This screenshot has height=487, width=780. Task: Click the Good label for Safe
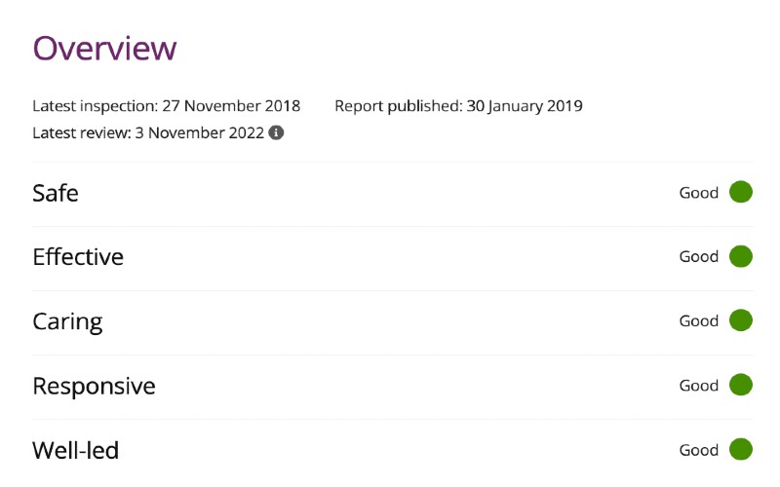(x=699, y=193)
